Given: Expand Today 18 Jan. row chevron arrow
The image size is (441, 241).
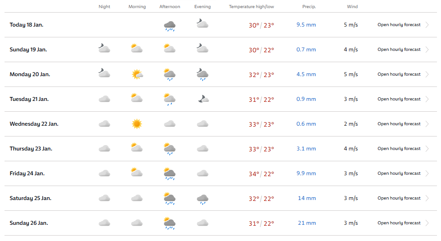Looking at the screenshot, I should click(427, 25).
